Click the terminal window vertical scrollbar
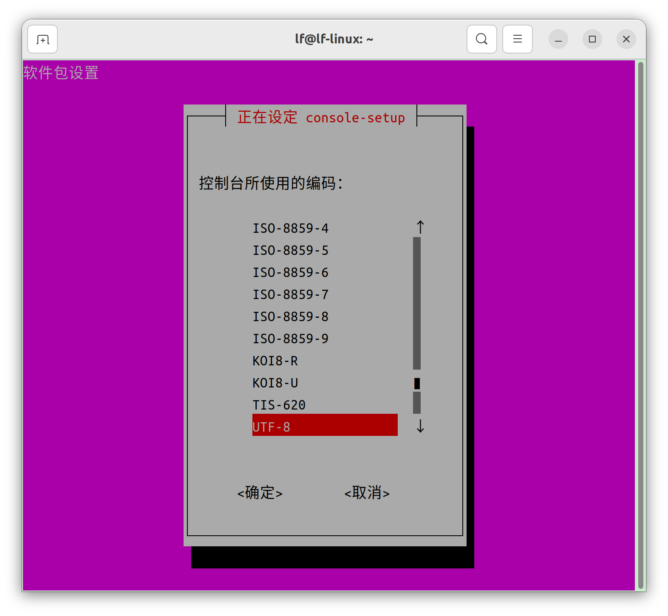This screenshot has height=616, width=668. pyautogui.click(x=641, y=325)
